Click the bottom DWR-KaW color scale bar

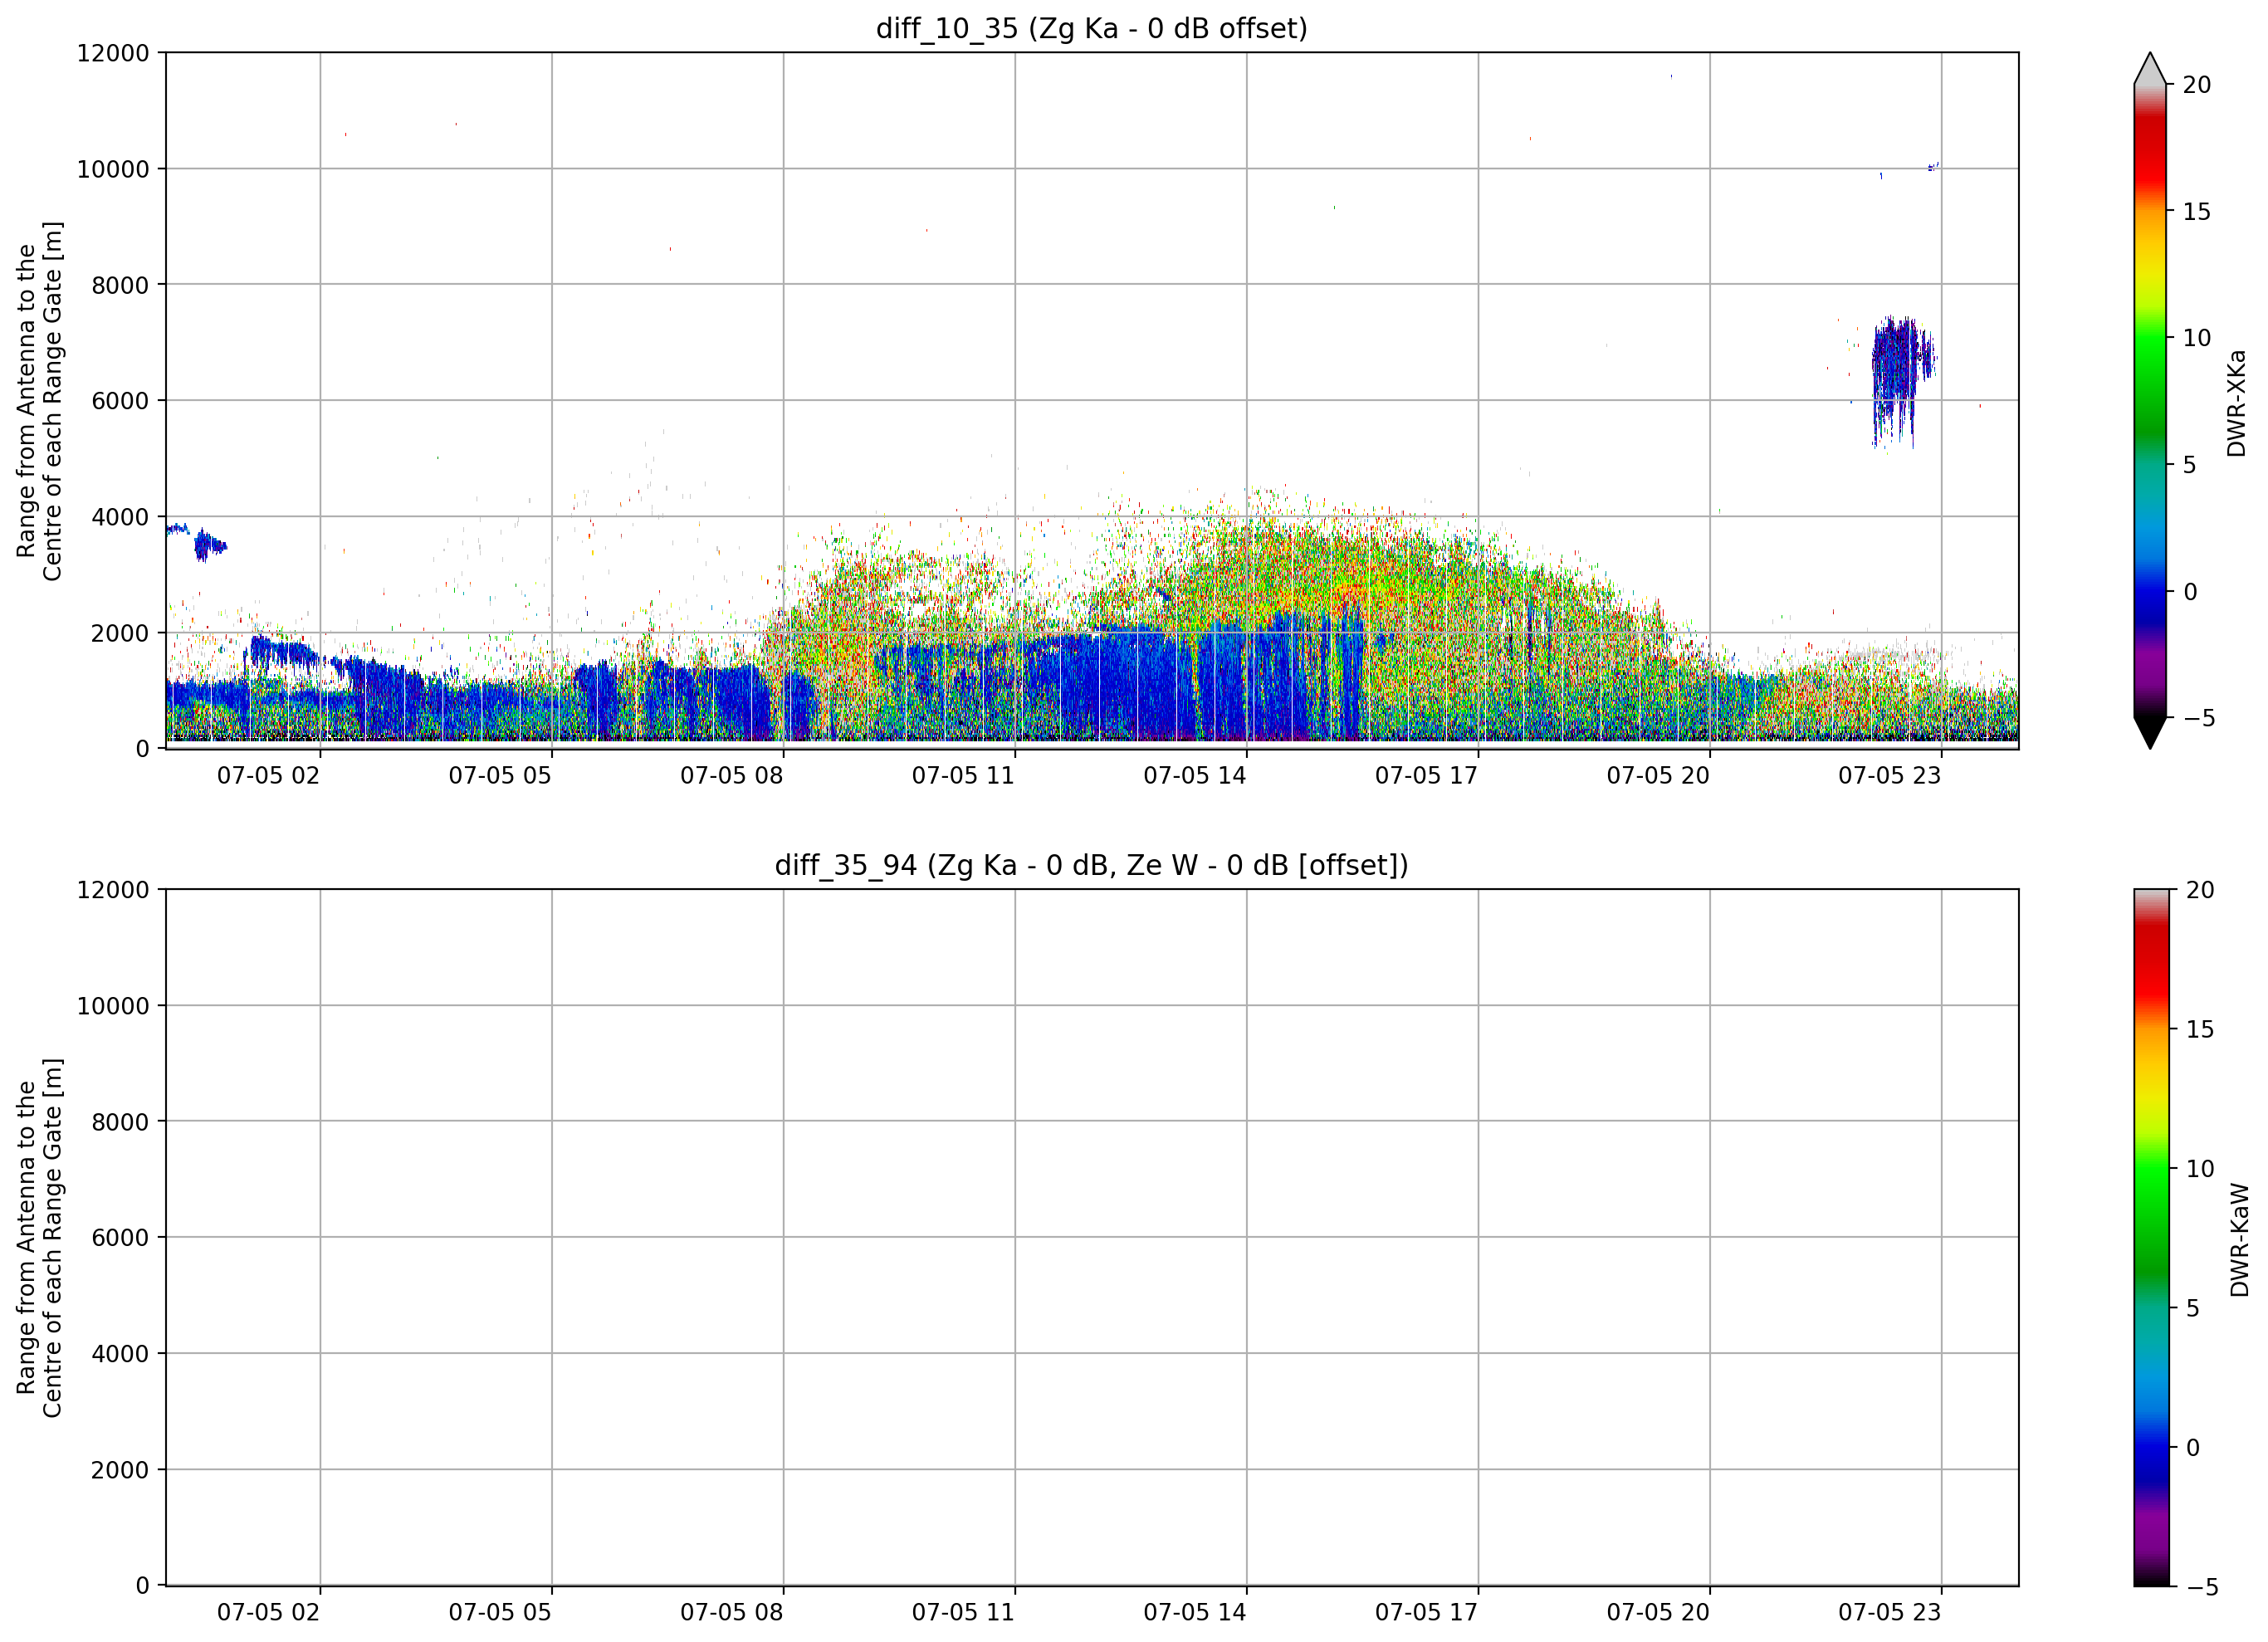tap(2152, 1237)
